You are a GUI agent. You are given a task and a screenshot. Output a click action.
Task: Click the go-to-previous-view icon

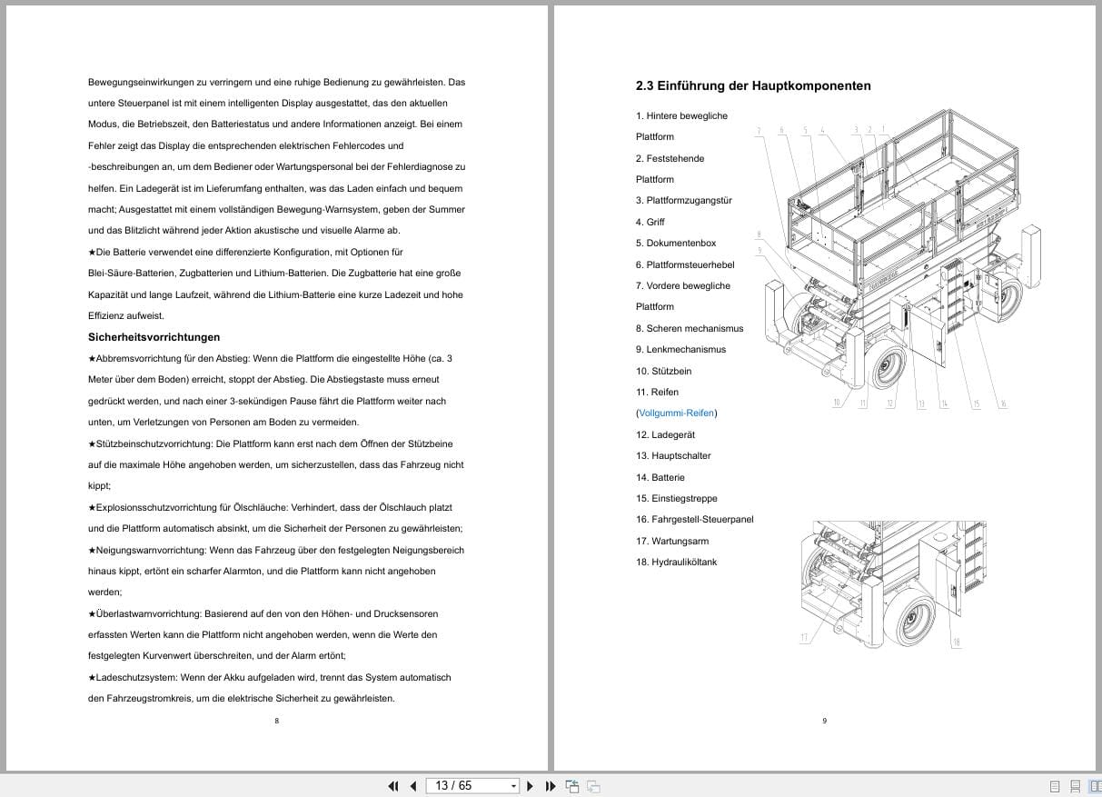coord(572,786)
